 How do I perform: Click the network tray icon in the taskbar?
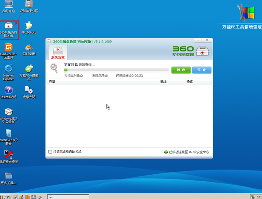(x=253, y=197)
